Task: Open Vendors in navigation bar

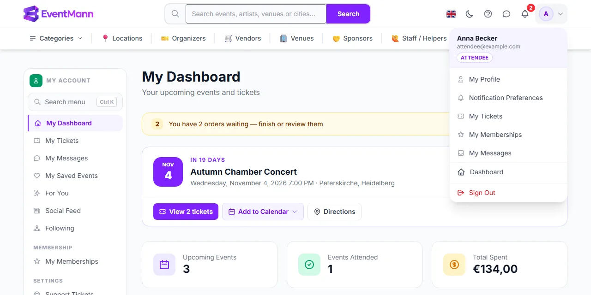Action: 243,38
